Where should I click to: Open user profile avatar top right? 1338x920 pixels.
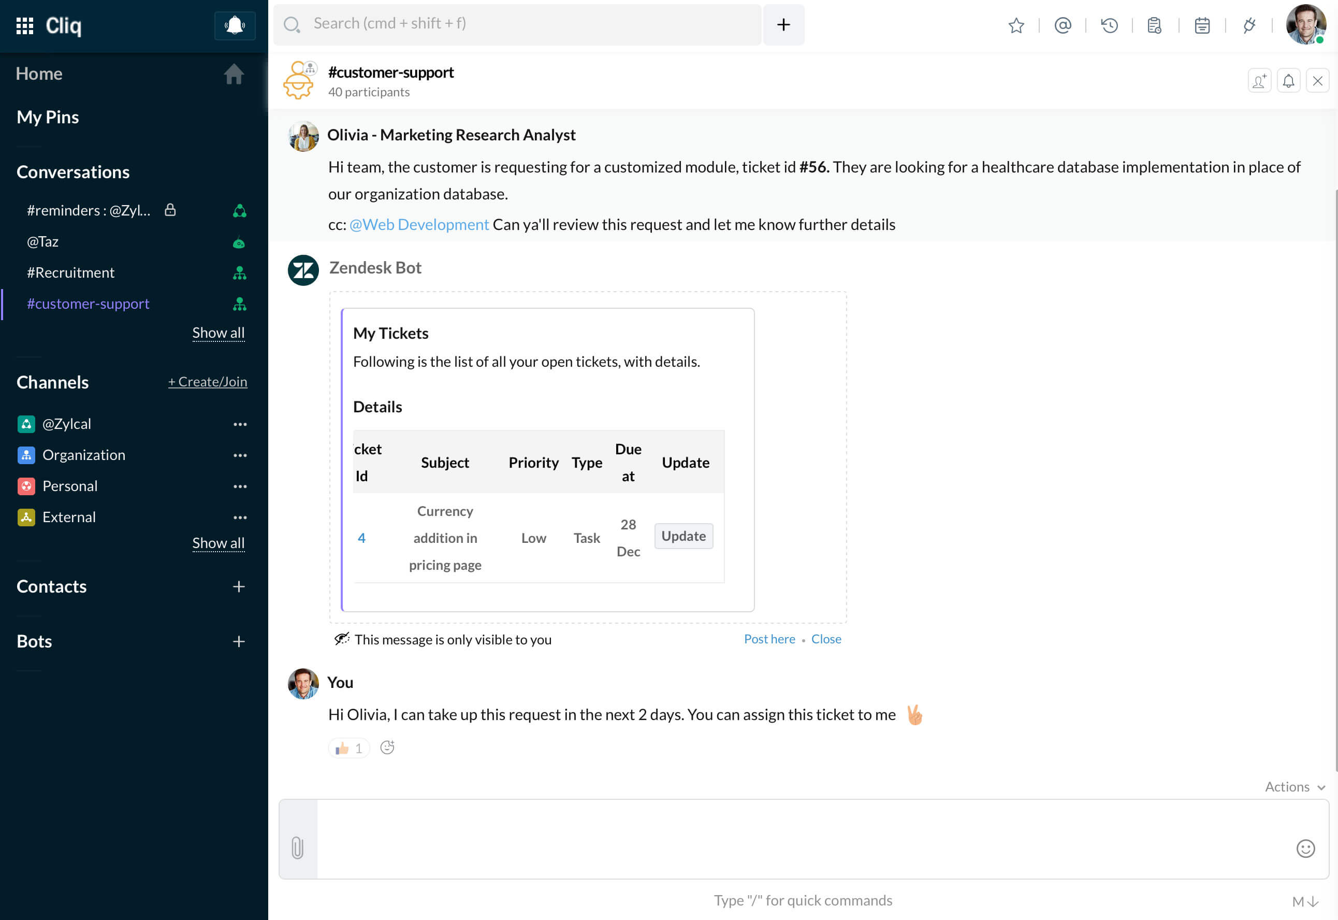[x=1306, y=24]
